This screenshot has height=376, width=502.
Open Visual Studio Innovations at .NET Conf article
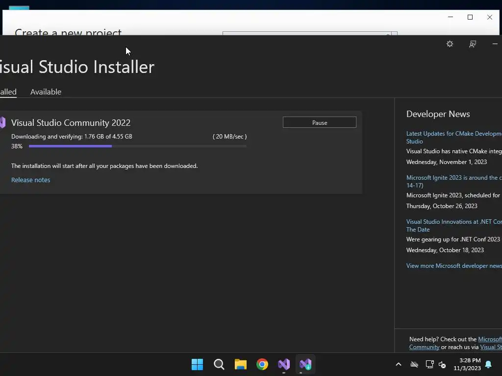point(454,225)
